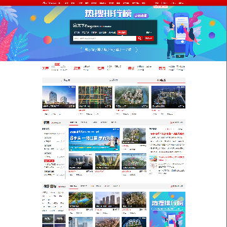Open the twin glass towers property thumbnail
The width and height of the screenshot is (227, 227).
(59, 97)
